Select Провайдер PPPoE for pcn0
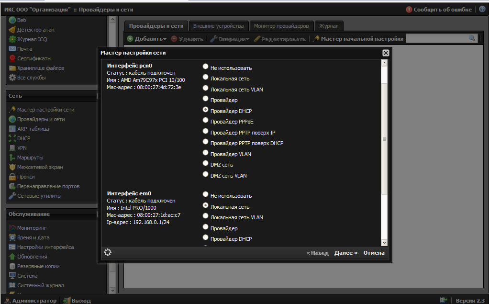 pos(205,120)
